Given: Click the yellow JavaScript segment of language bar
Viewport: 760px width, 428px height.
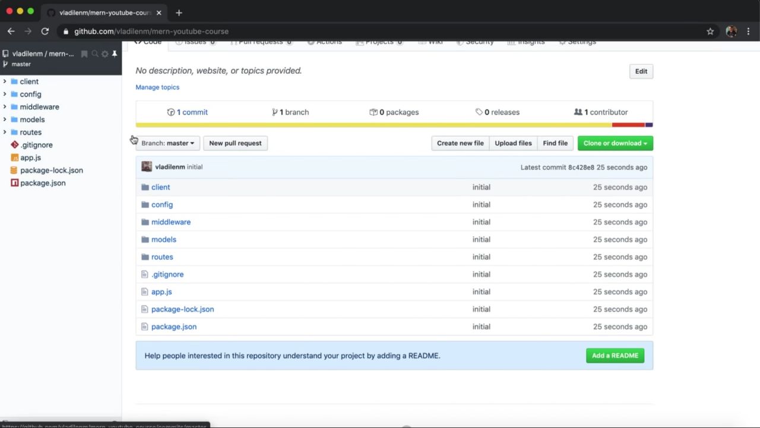Looking at the screenshot, I should pyautogui.click(x=373, y=125).
